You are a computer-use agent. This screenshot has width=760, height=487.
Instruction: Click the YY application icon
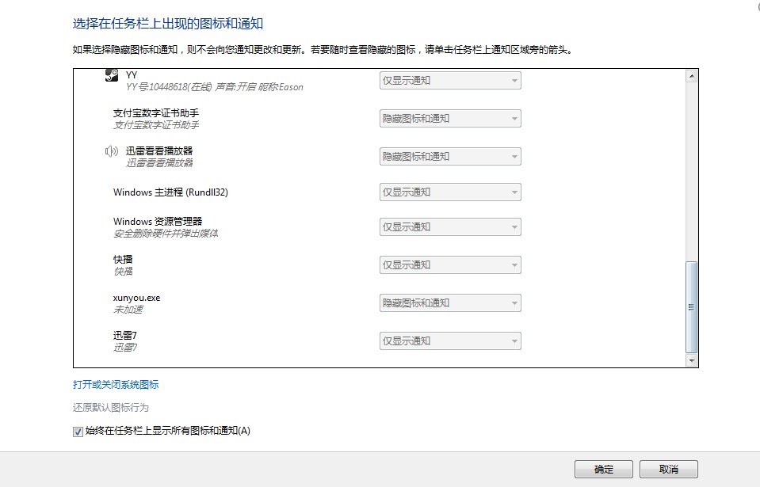[x=112, y=75]
